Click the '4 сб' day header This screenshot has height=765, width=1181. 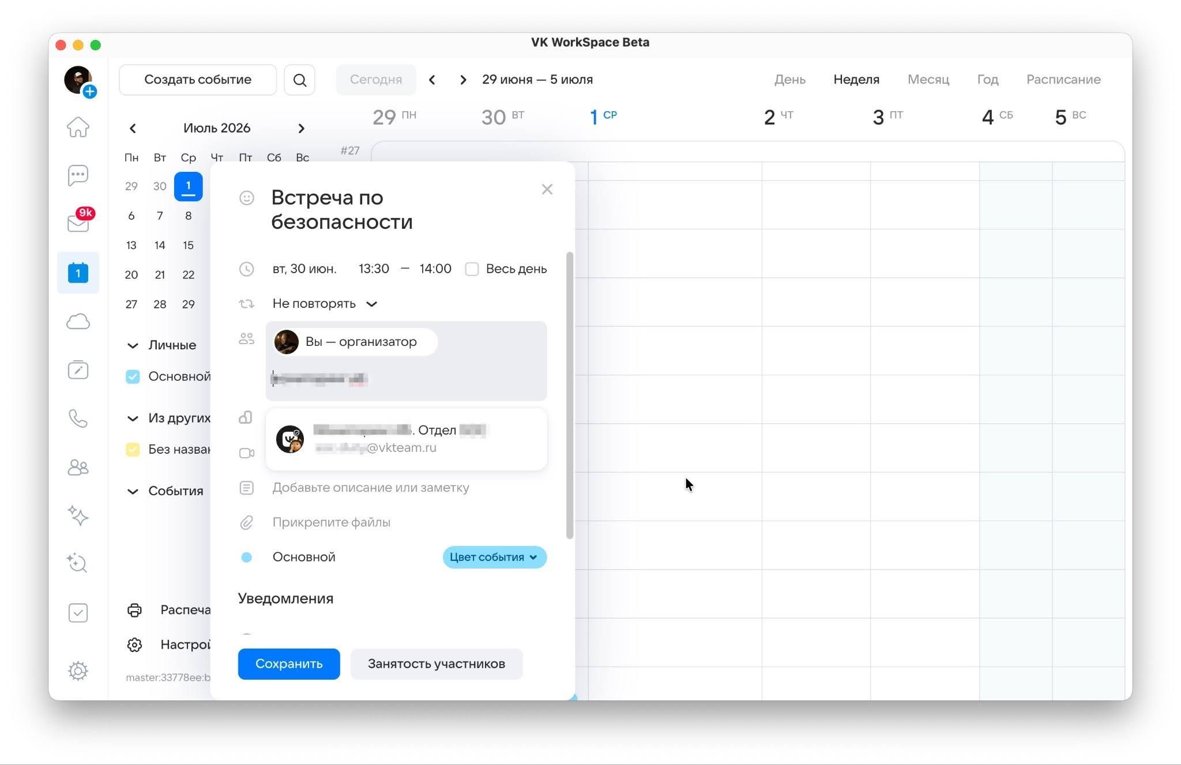pos(997,117)
